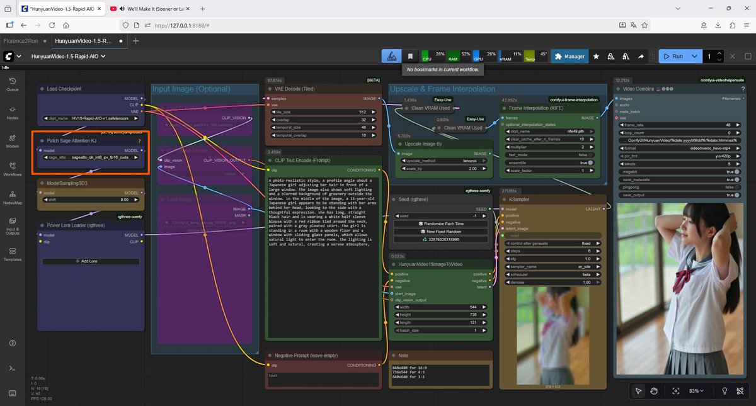Open format video/nvenc_hevc-mp4 combo
Image resolution: width=756 pixels, height=406 pixels.
click(x=679, y=147)
